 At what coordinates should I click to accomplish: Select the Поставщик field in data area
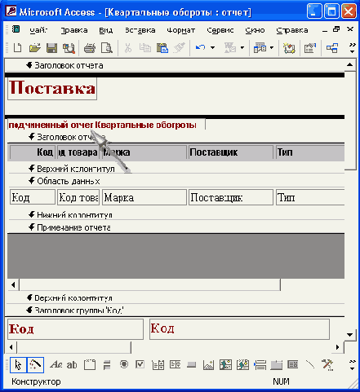click(231, 197)
